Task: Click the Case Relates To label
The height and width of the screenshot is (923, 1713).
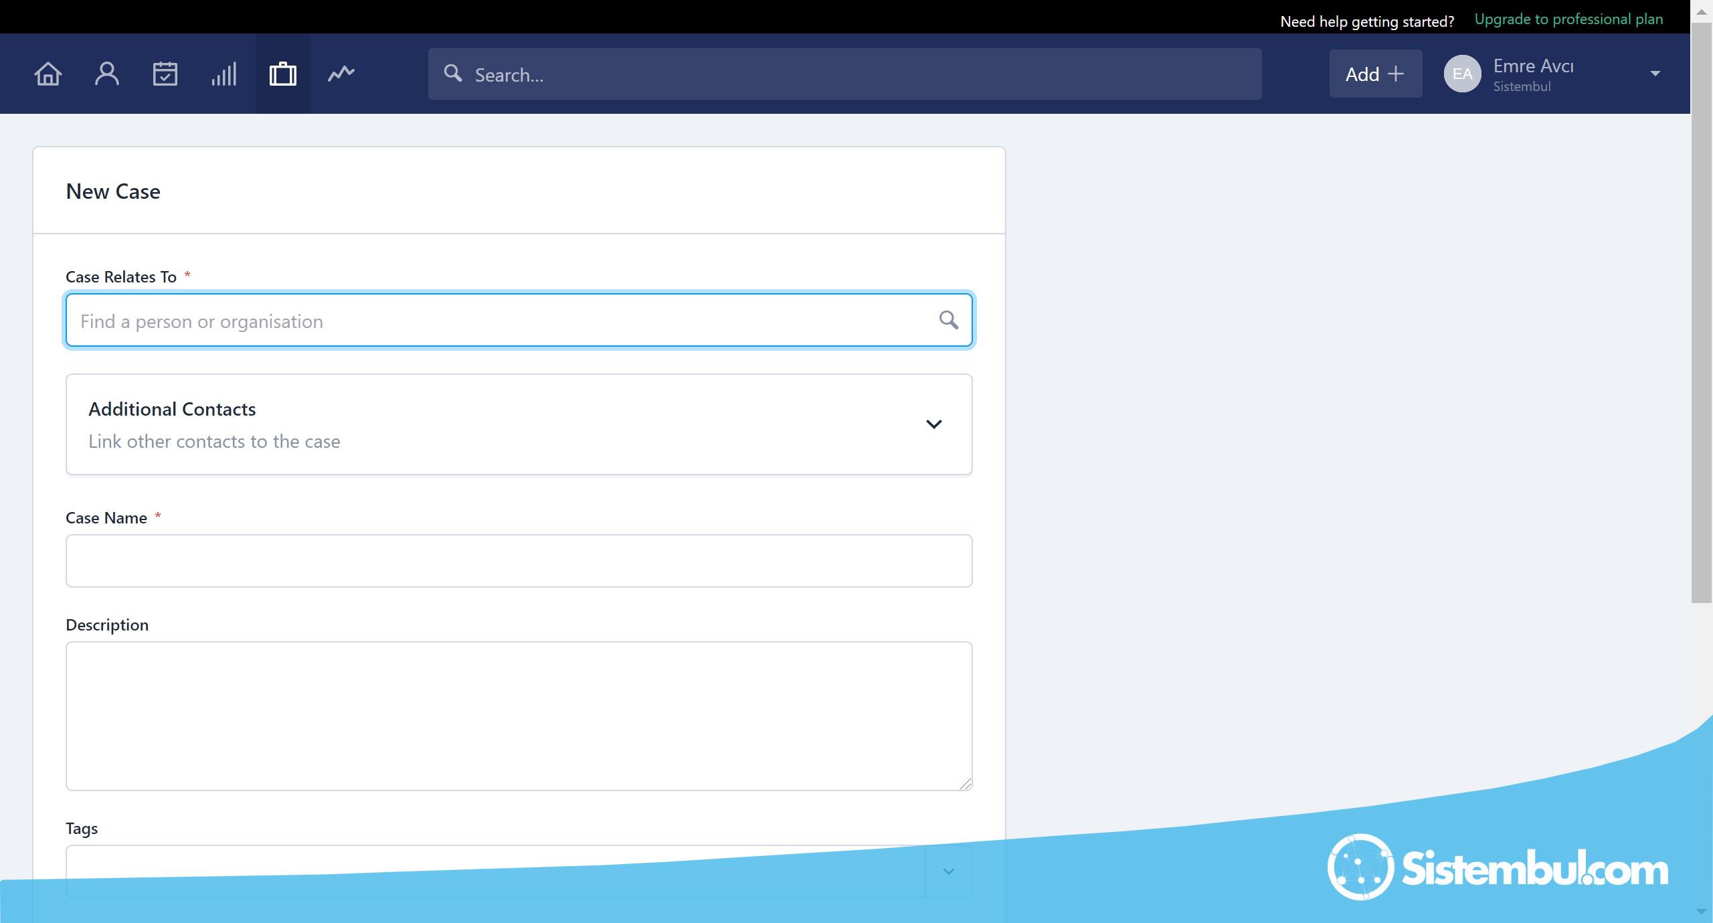Action: click(121, 277)
